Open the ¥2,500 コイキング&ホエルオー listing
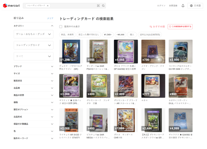This screenshot has width=207, height=149. [181, 52]
